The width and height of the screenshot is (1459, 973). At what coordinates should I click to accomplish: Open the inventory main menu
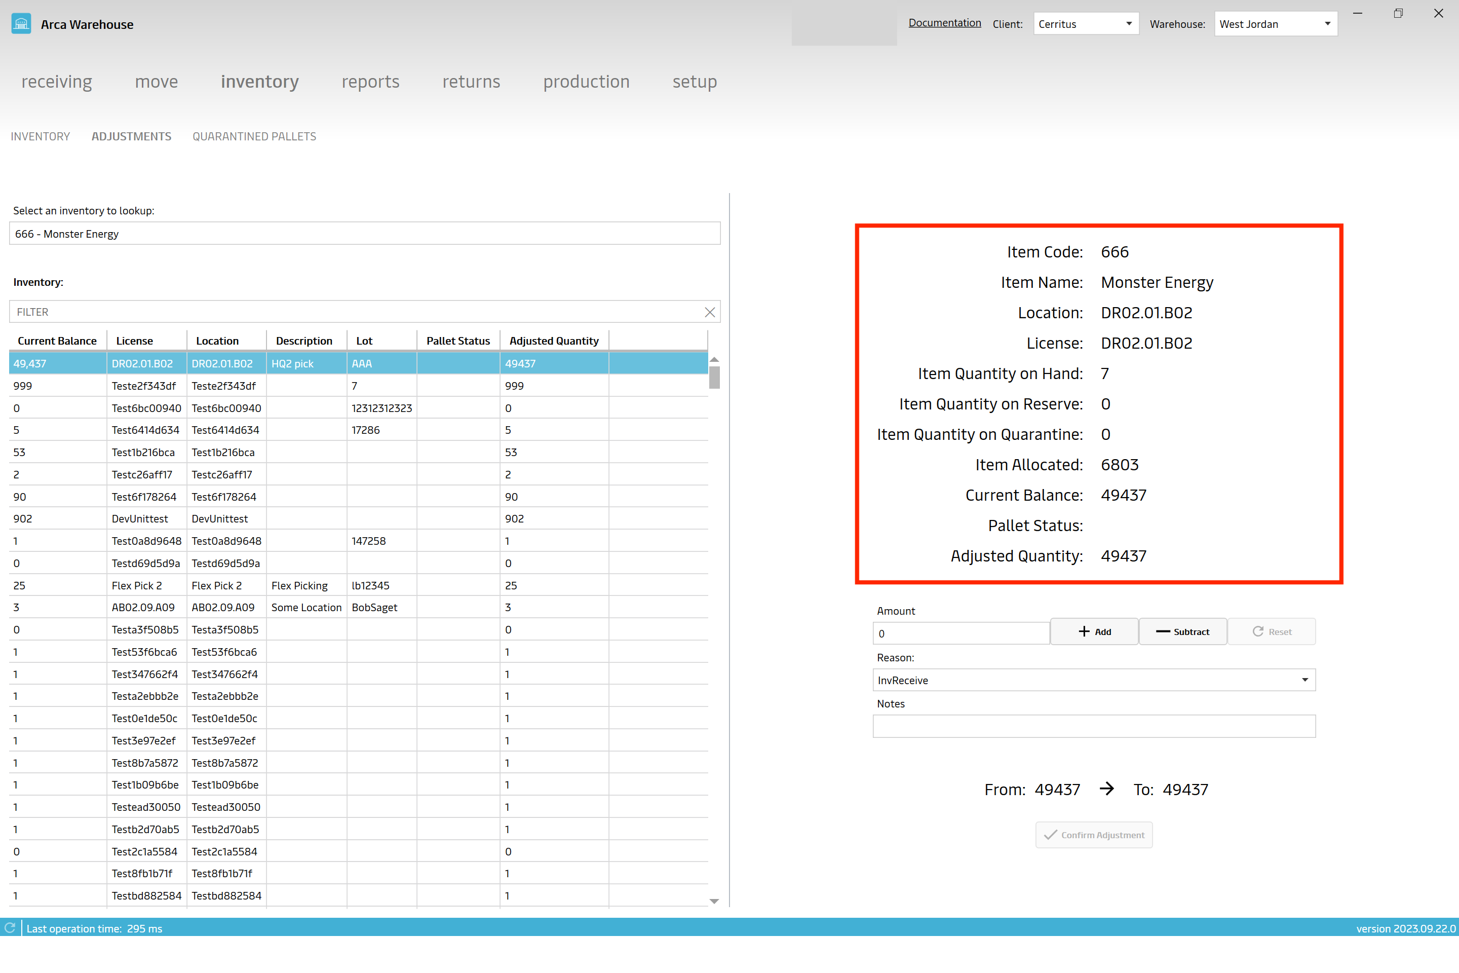260,81
